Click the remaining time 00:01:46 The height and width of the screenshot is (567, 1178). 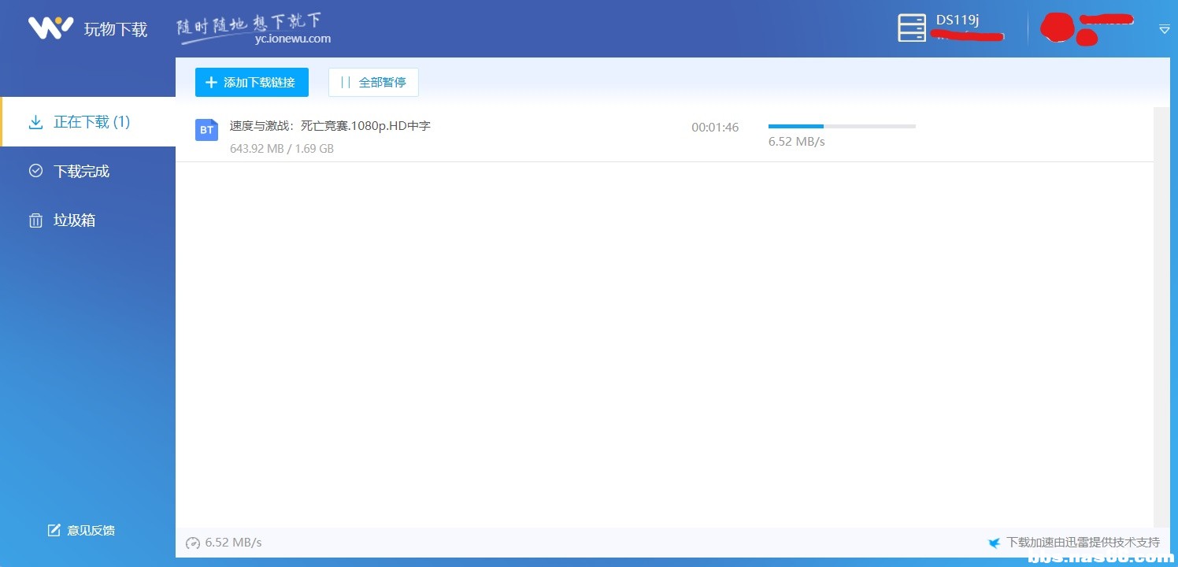715,127
